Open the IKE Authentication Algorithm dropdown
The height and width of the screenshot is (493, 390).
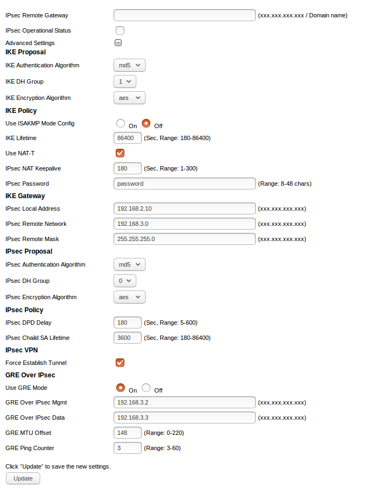point(129,65)
